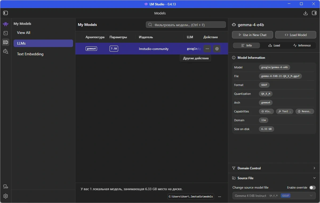
Task: Click Q4_K_M quantization chip in Model Information
Action: [266, 94]
